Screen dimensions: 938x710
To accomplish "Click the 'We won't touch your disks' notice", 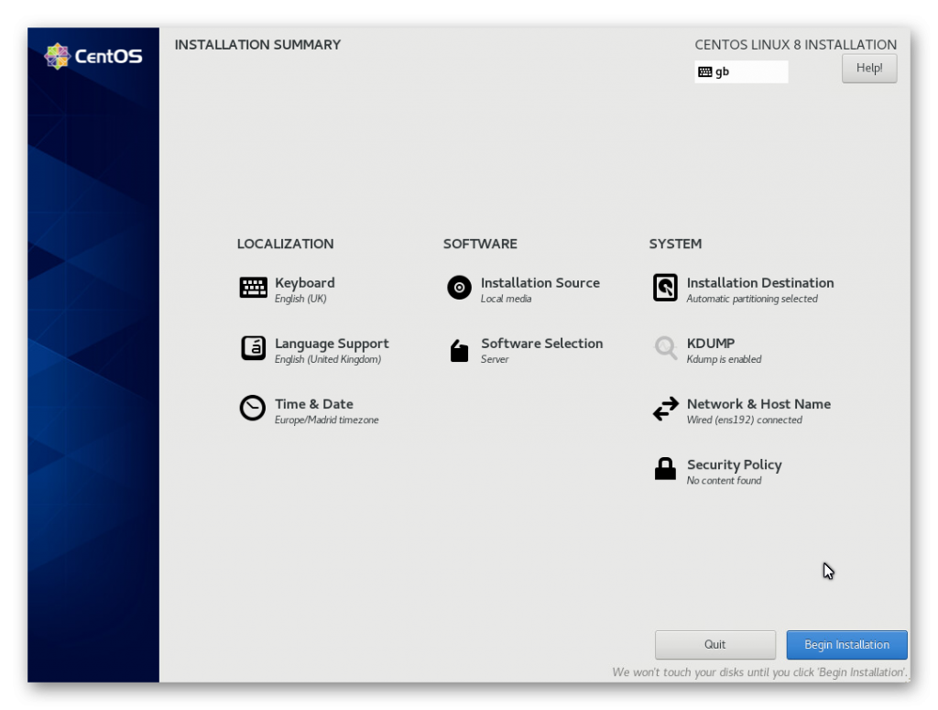I will pos(759,672).
